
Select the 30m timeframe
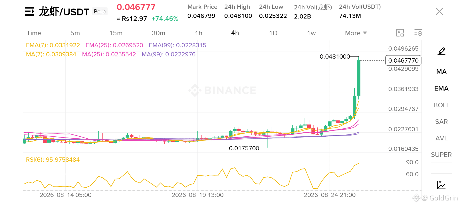pyautogui.click(x=158, y=33)
